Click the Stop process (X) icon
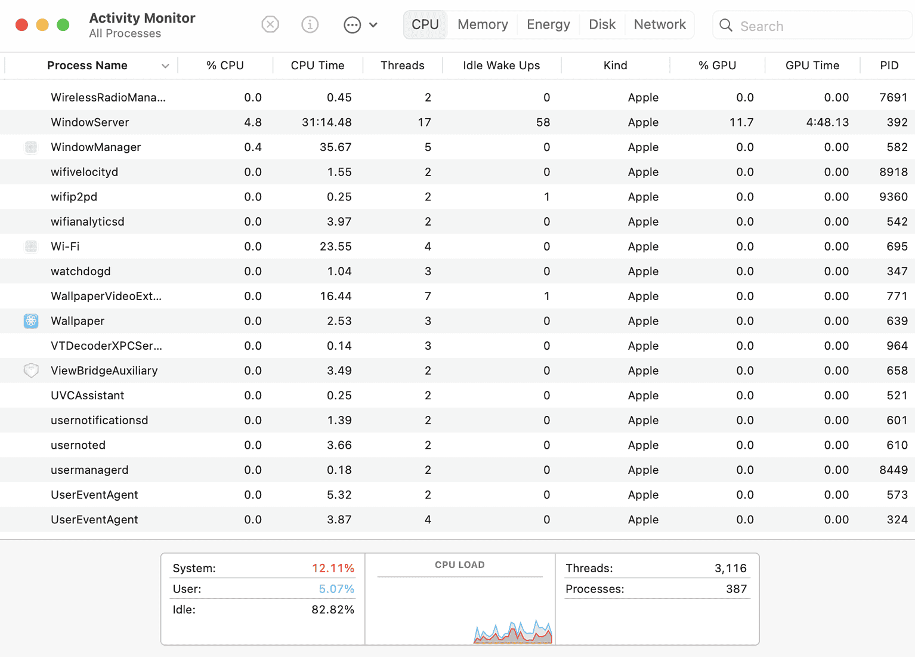The width and height of the screenshot is (915, 657). point(270,24)
